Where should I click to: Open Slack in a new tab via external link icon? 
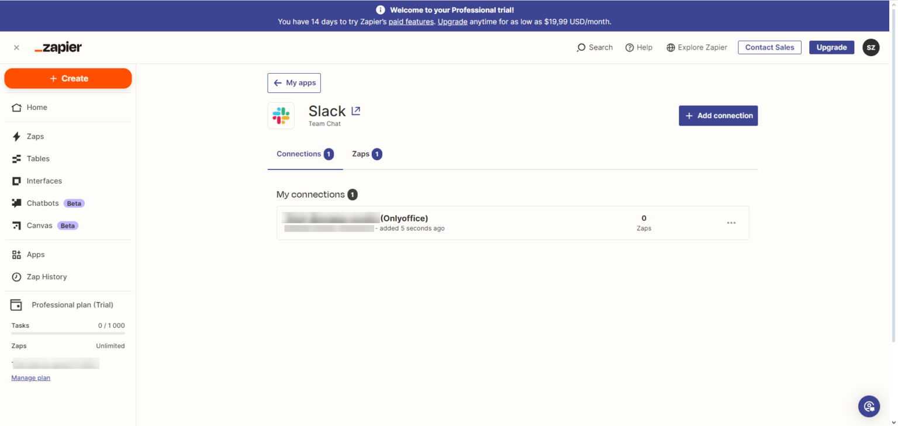click(x=355, y=110)
